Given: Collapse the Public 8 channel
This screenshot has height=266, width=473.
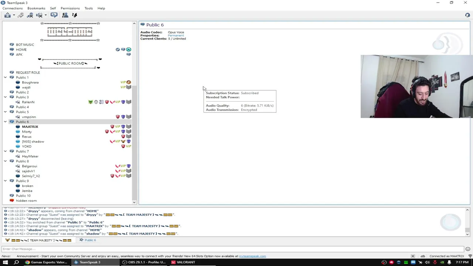Looking at the screenshot, I should (5, 161).
